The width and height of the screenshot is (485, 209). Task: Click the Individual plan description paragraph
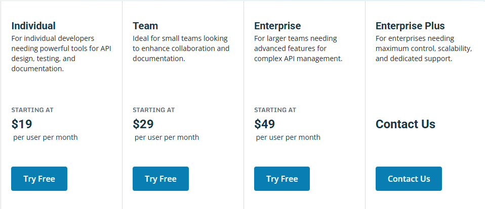click(x=61, y=54)
